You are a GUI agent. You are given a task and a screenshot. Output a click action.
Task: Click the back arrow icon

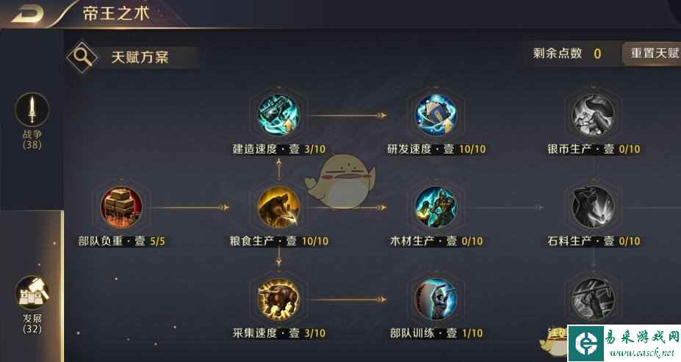27,13
